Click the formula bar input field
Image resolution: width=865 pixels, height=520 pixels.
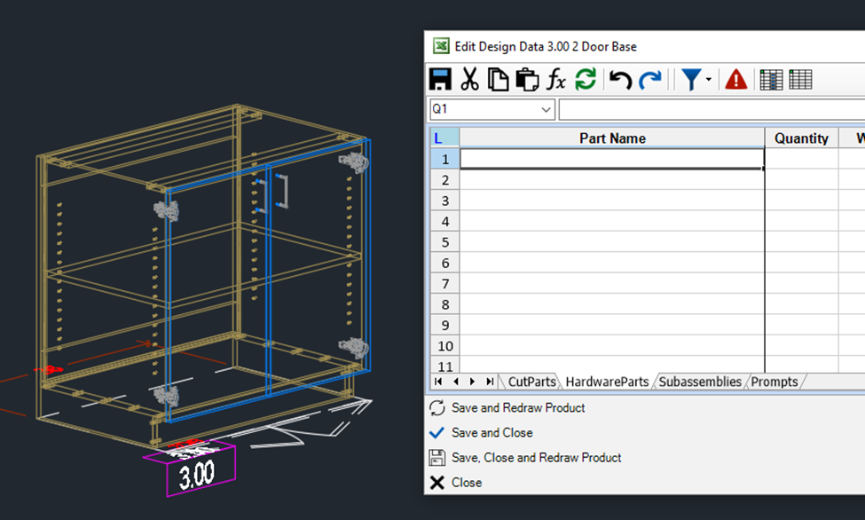click(710, 109)
